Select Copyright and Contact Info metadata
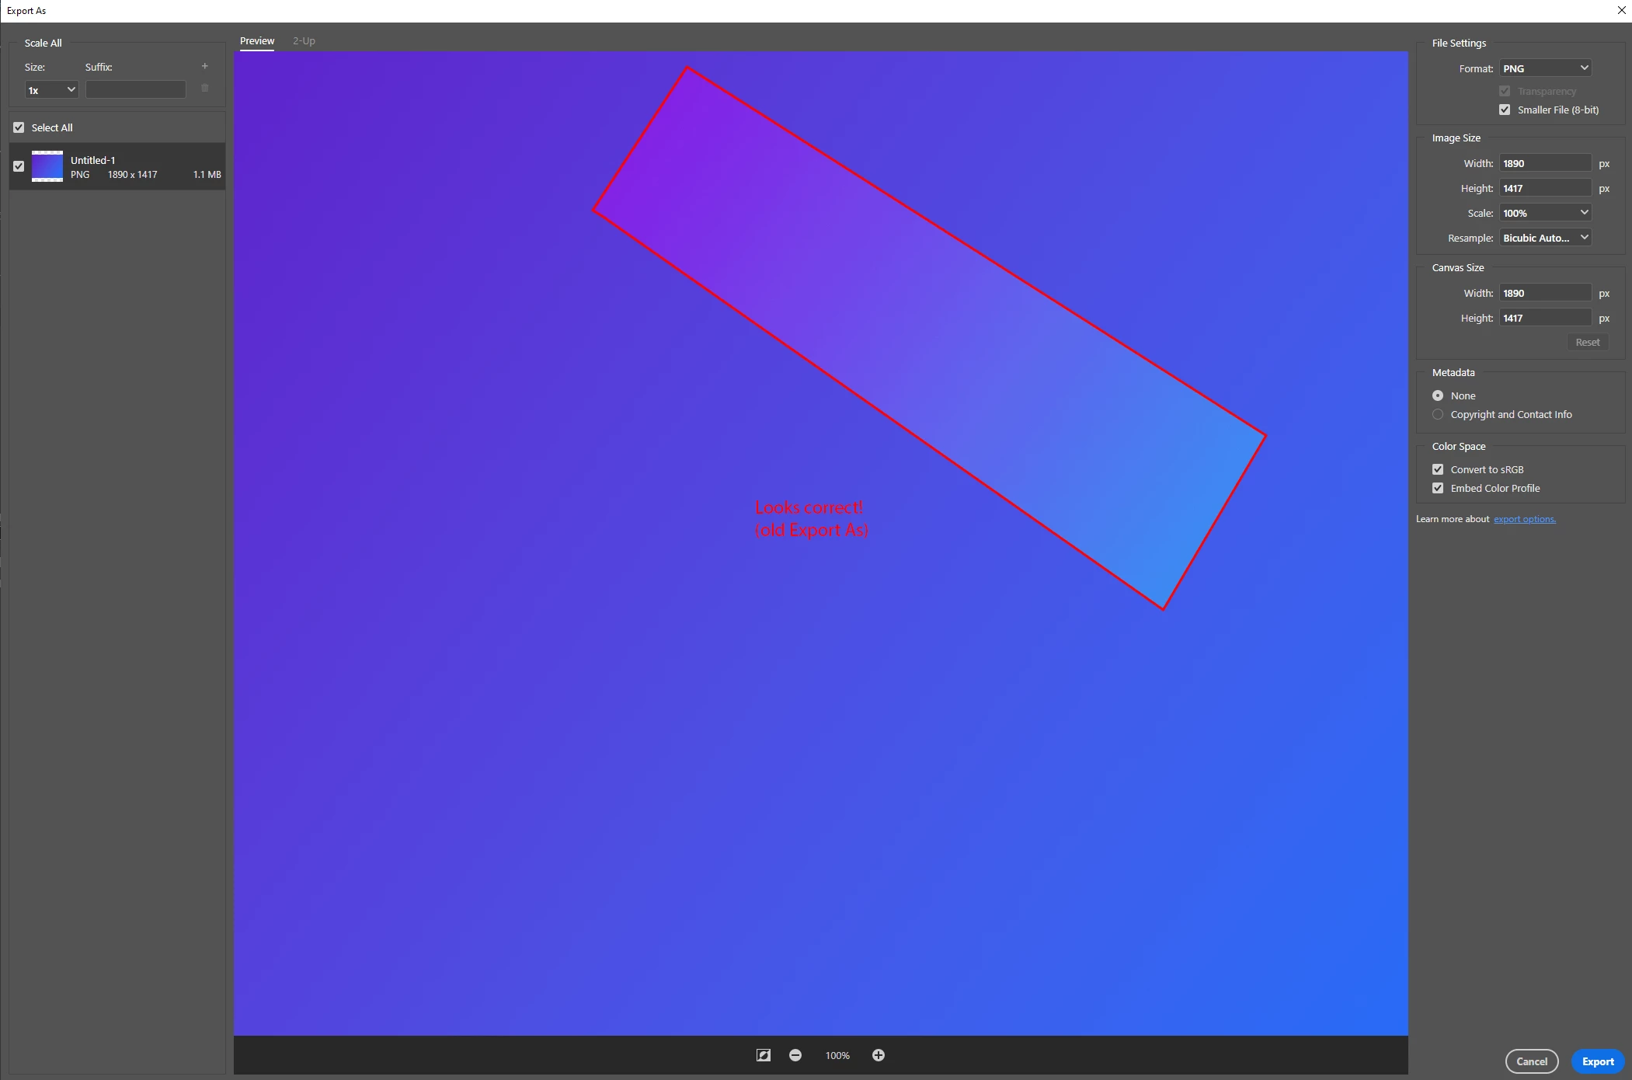The image size is (1632, 1080). pos(1438,414)
